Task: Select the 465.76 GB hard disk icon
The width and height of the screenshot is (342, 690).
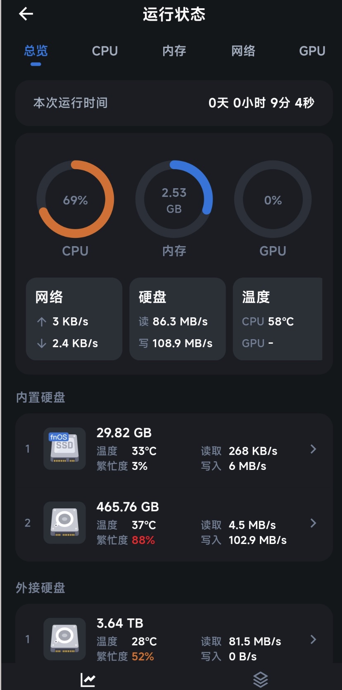Action: 64,523
